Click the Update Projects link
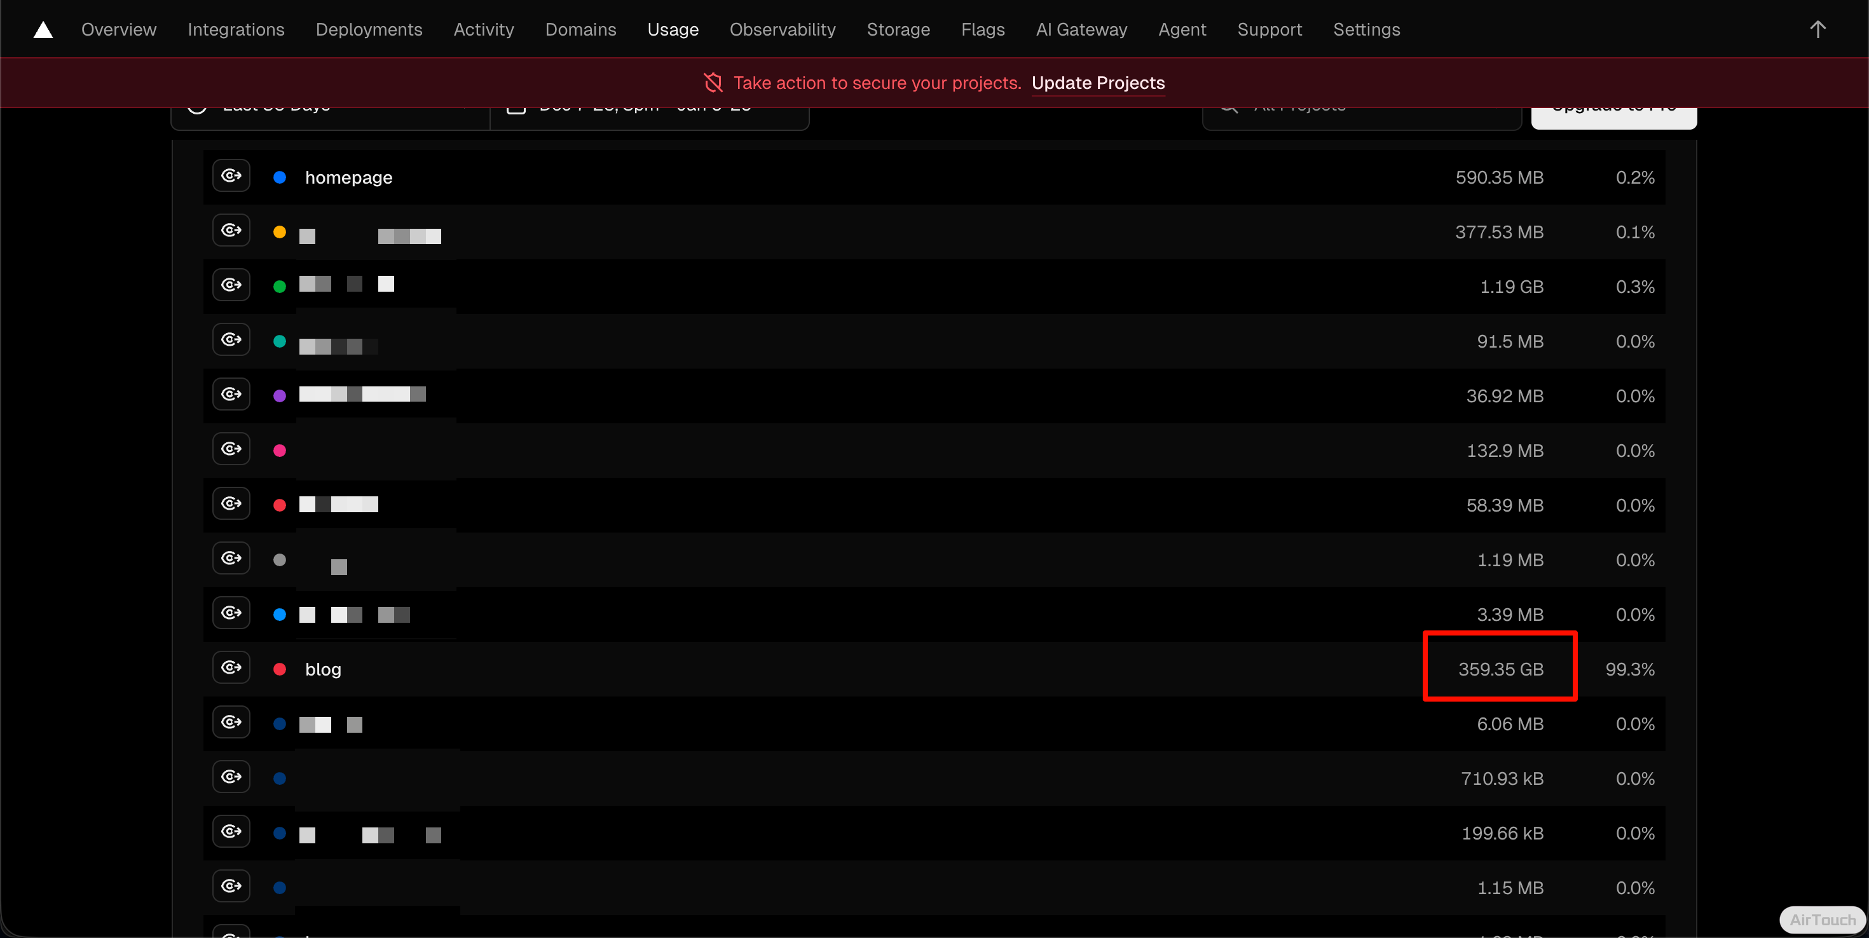This screenshot has width=1869, height=938. (x=1098, y=83)
